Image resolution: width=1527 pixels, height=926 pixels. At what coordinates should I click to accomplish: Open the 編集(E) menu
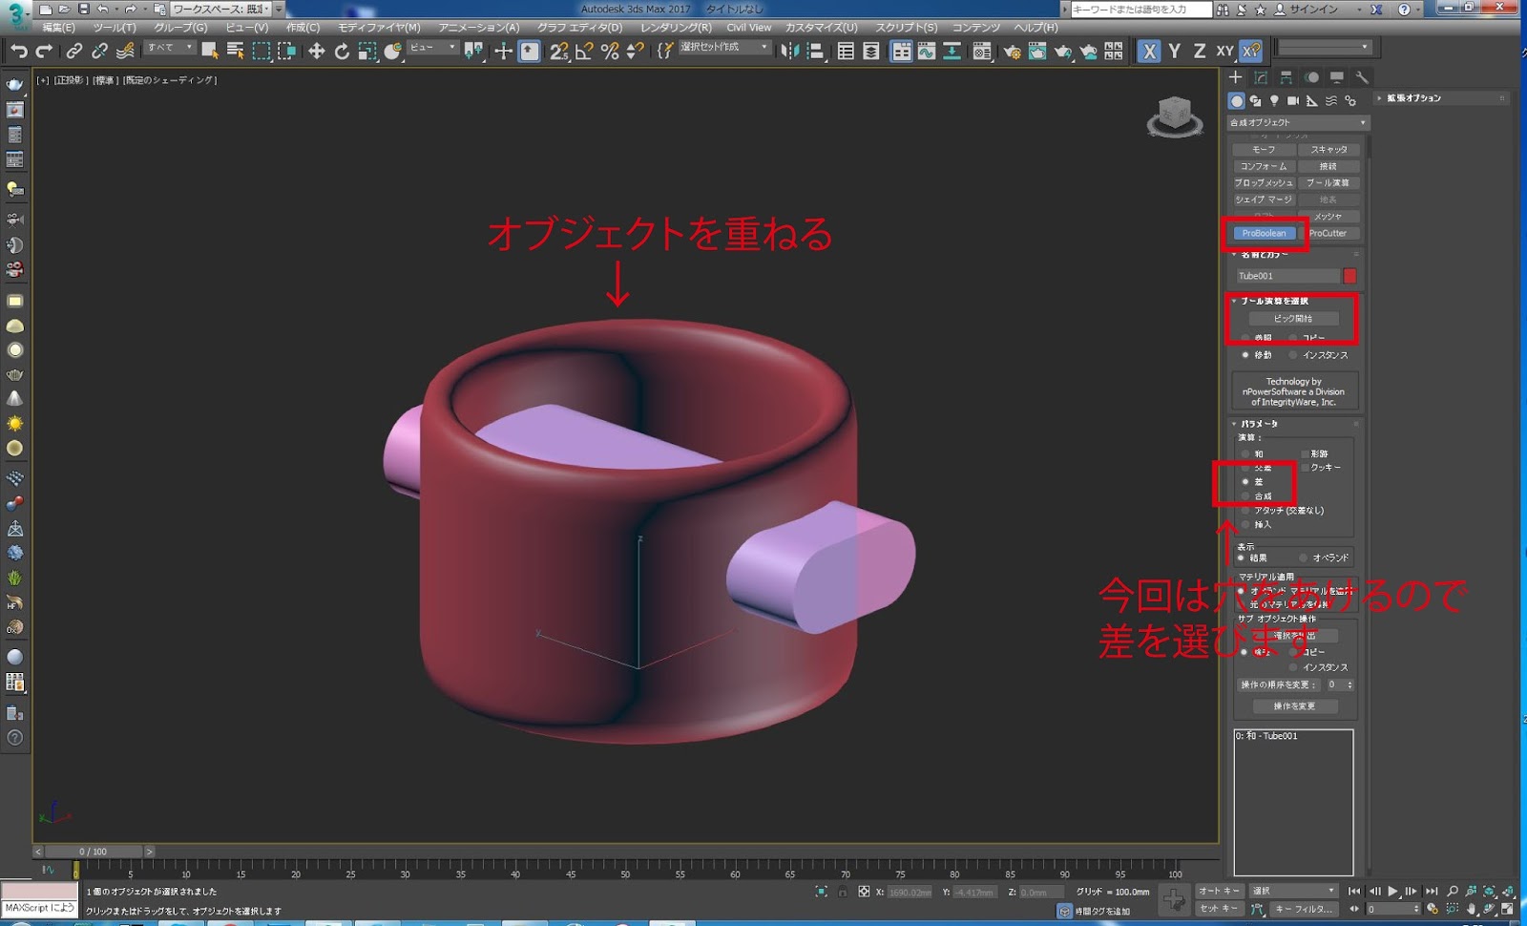tap(58, 28)
